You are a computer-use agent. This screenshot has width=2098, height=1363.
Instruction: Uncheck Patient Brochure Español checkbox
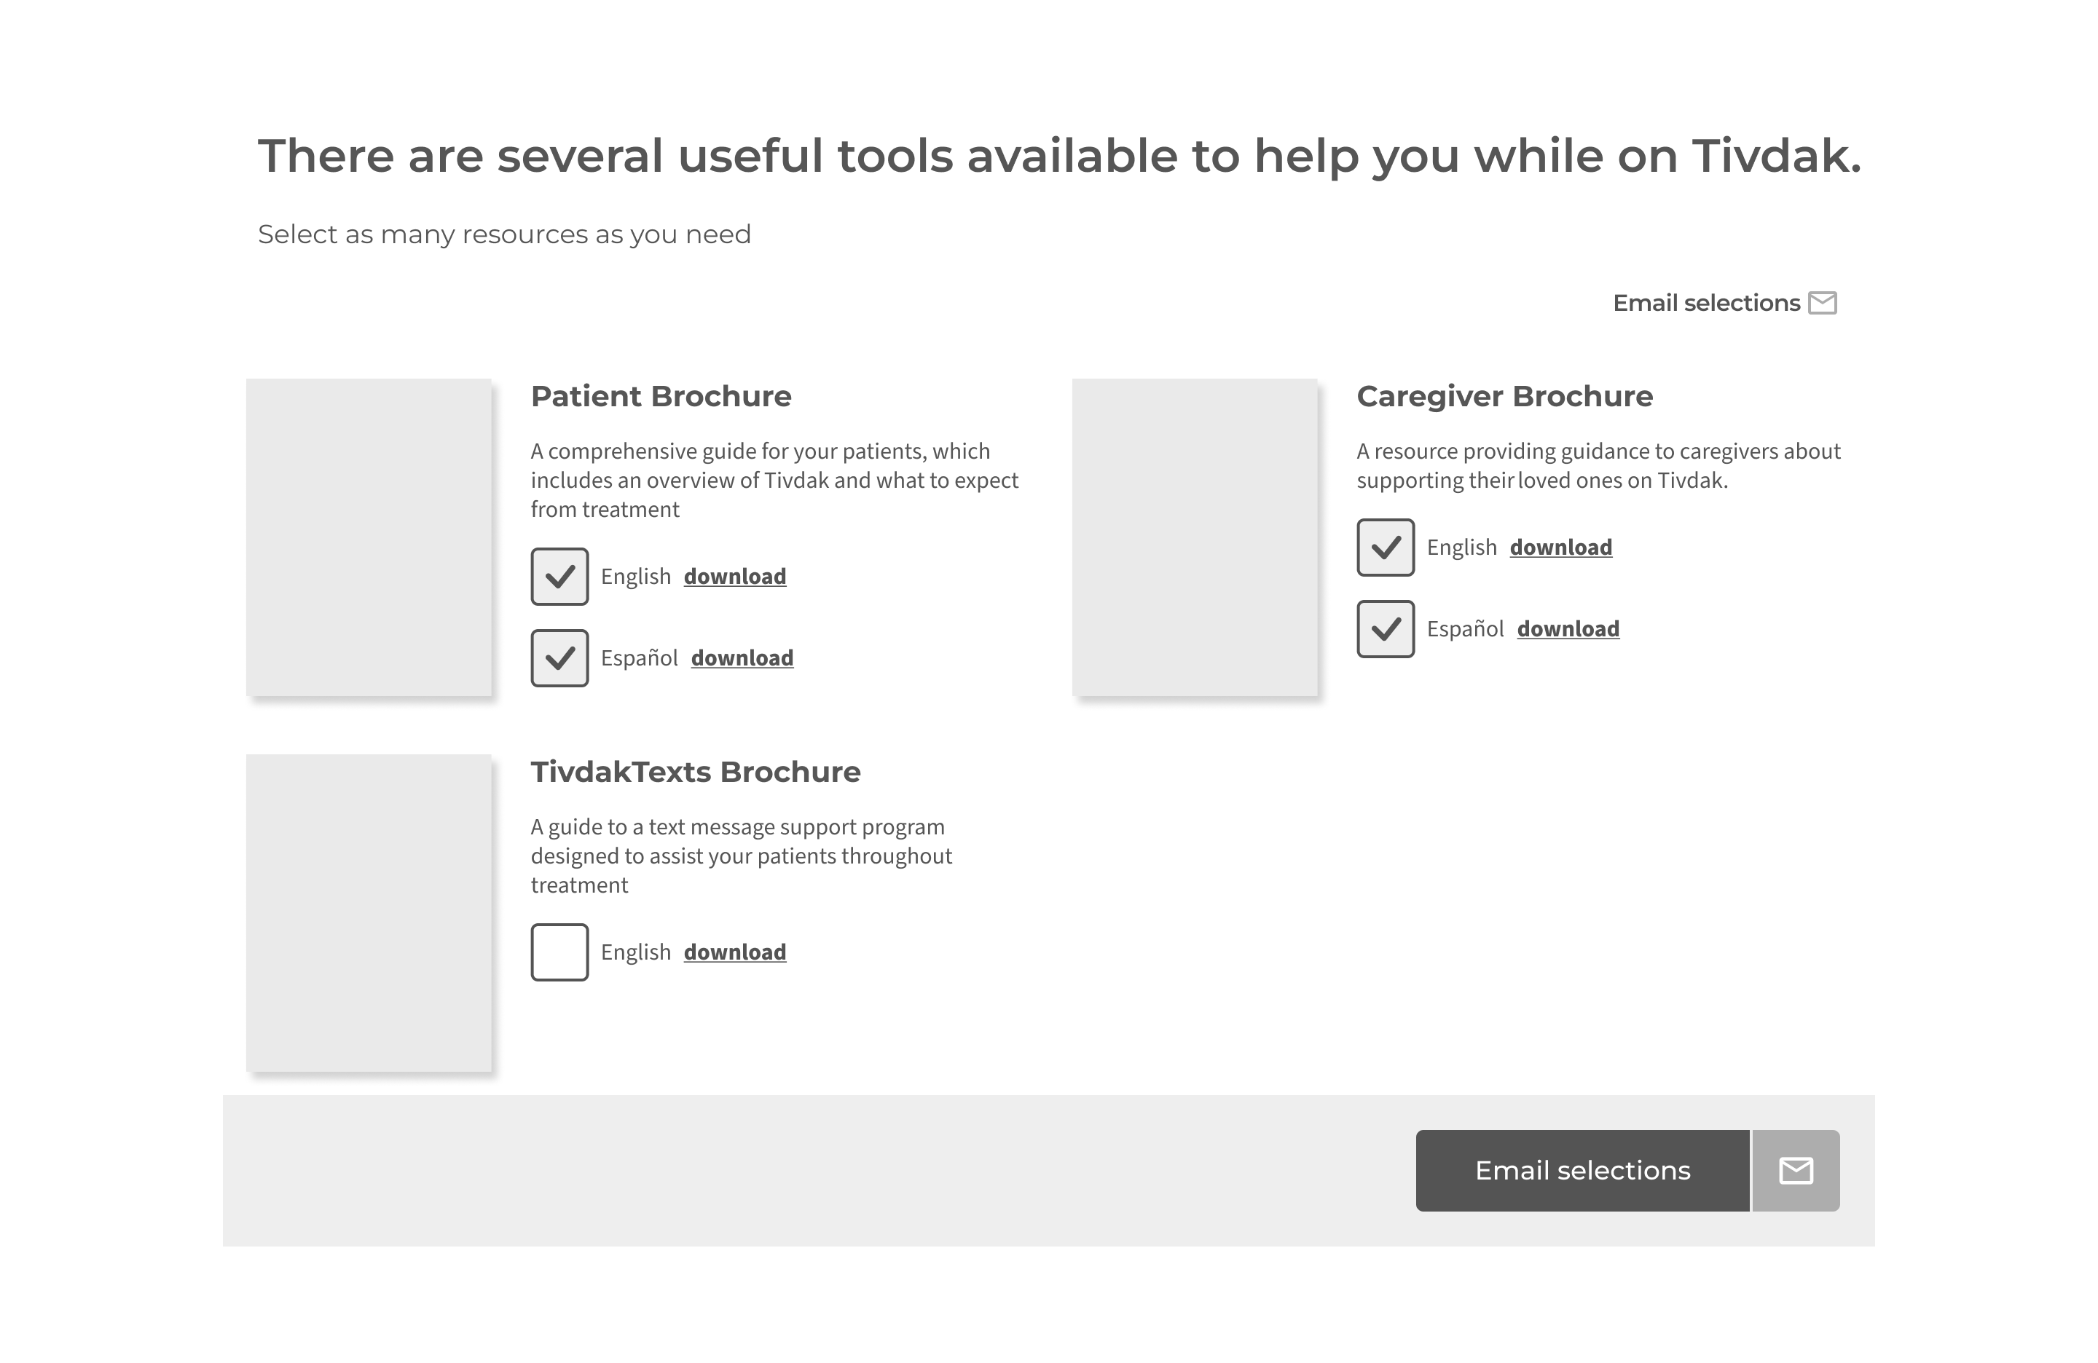pos(559,658)
